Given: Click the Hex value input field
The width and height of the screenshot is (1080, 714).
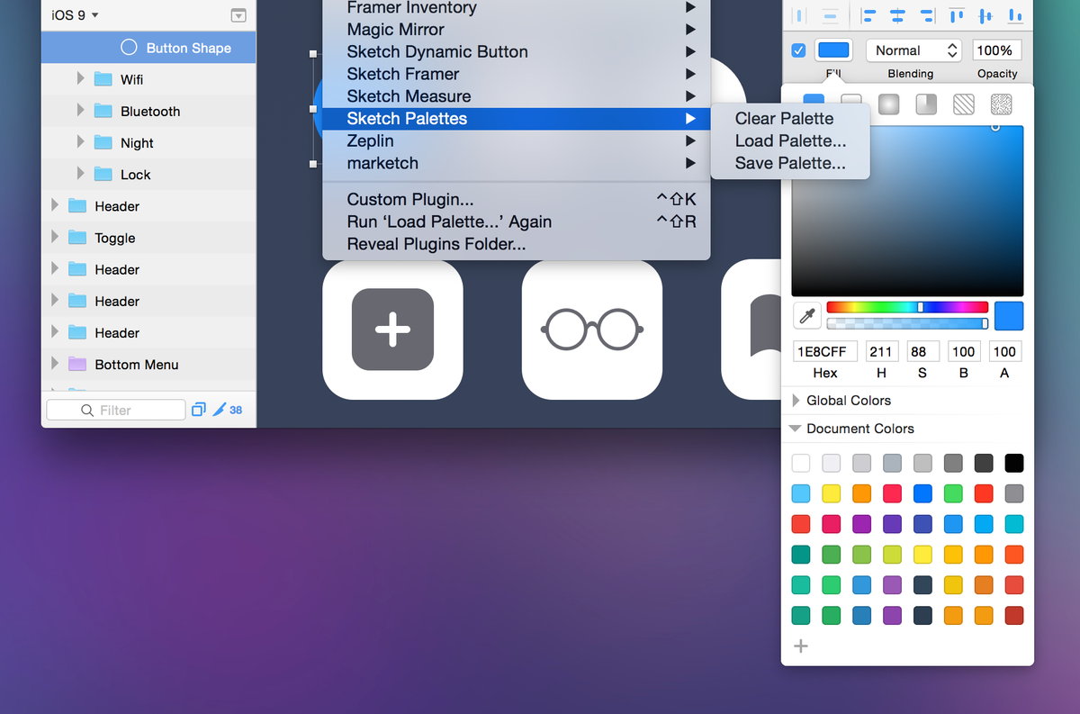Looking at the screenshot, I should click(x=824, y=351).
